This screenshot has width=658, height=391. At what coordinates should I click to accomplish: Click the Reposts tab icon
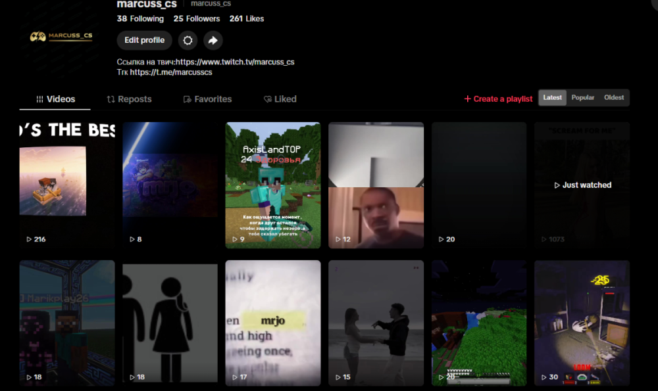coord(111,99)
